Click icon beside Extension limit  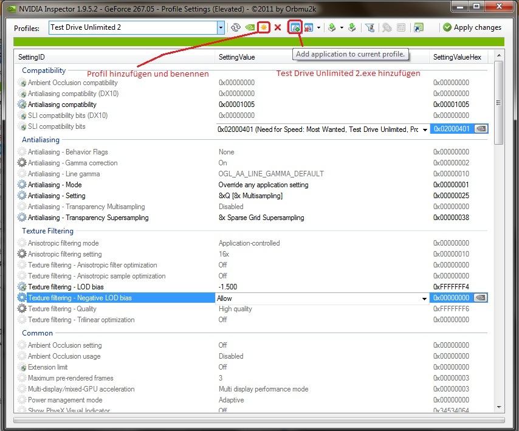(x=22, y=367)
